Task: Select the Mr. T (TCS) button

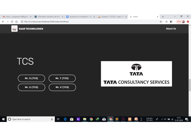Action: (62, 78)
